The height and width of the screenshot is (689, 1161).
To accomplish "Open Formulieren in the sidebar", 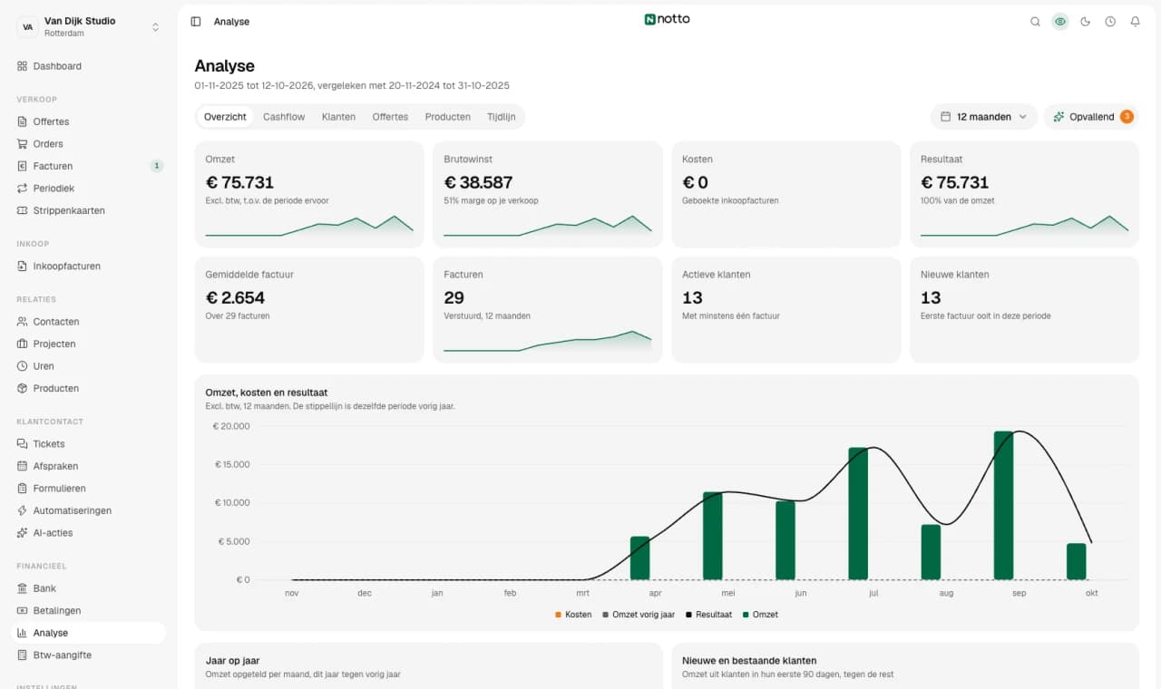I will (89, 489).
